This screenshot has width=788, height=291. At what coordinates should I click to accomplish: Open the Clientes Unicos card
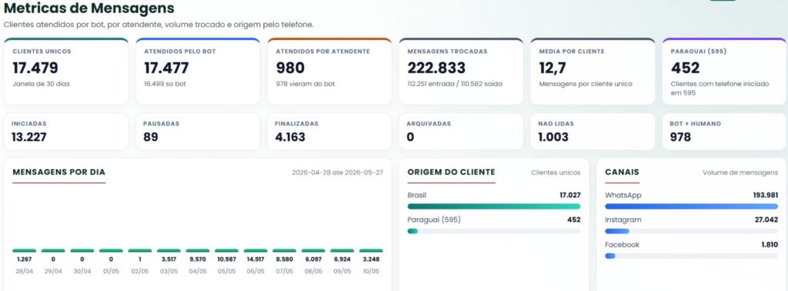pos(66,71)
